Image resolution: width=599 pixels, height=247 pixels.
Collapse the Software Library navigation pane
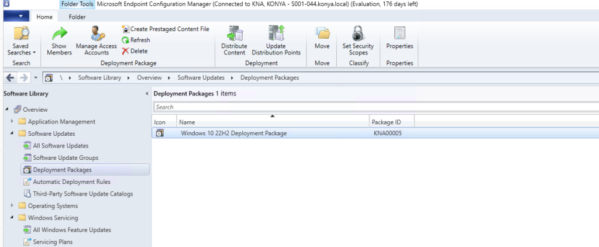pyautogui.click(x=147, y=94)
